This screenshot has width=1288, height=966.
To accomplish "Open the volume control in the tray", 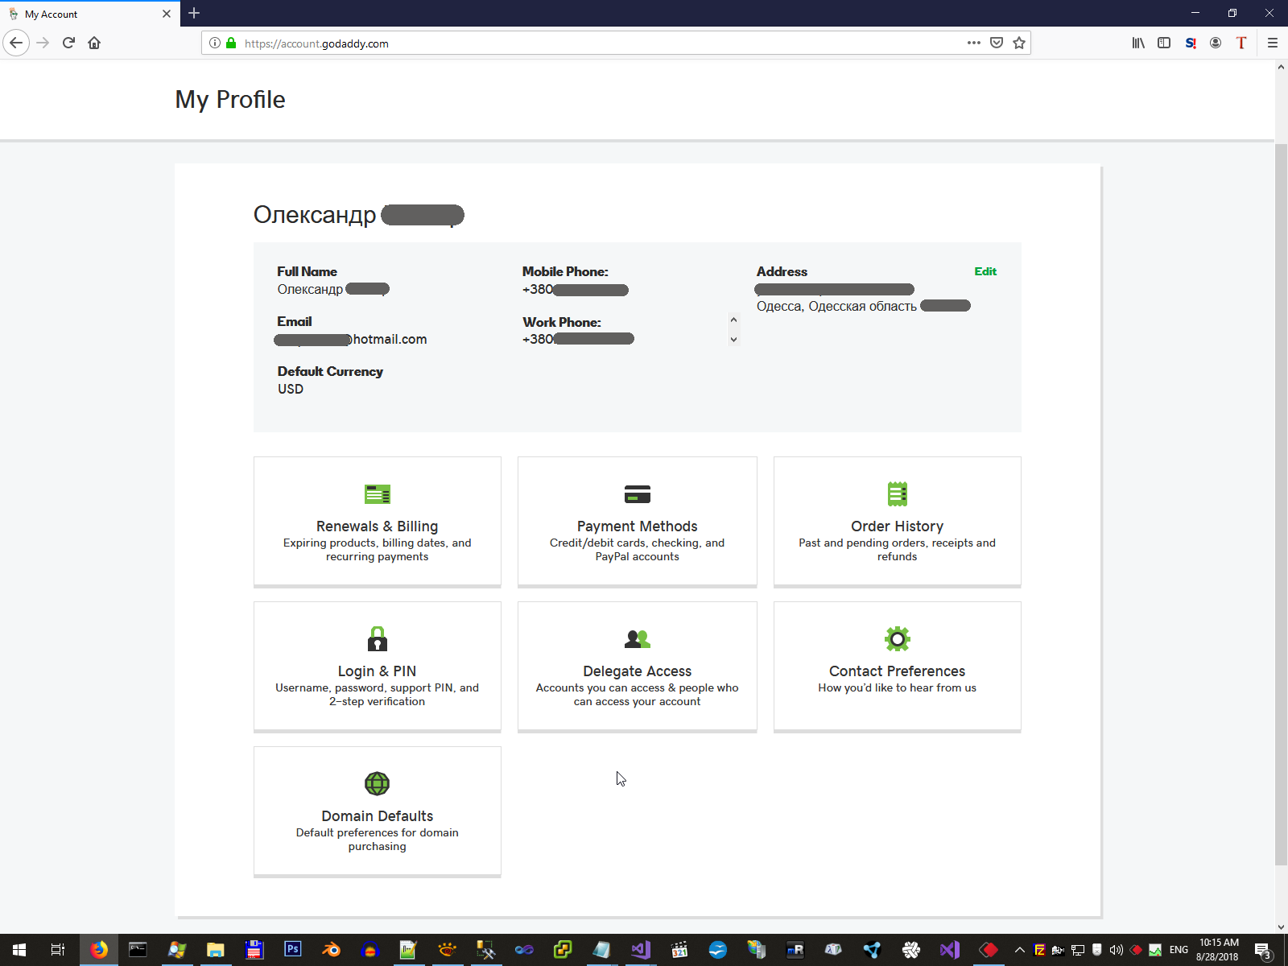I will pyautogui.click(x=1117, y=950).
